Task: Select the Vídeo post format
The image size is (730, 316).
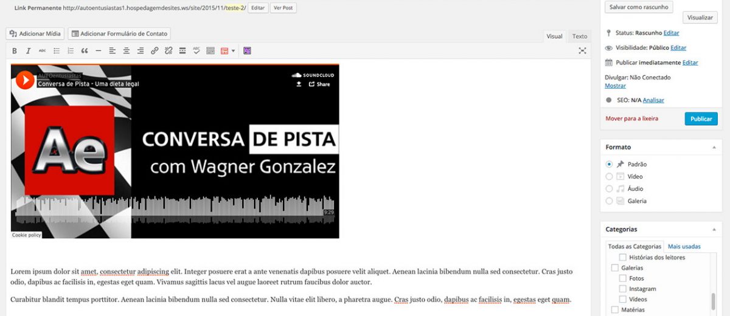Action: (610, 176)
